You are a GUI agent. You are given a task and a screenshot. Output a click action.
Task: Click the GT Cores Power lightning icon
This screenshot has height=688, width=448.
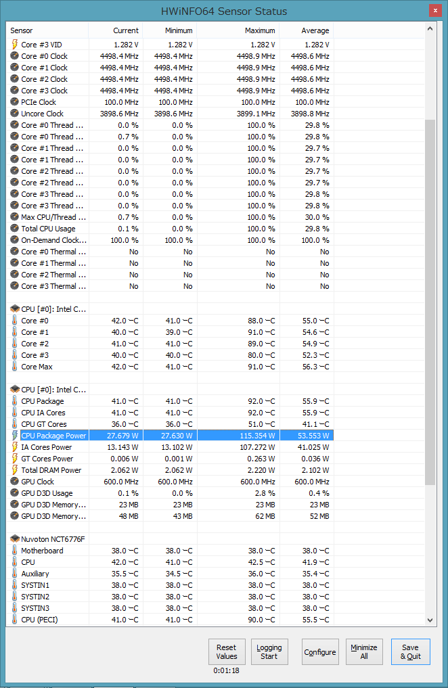coord(14,458)
